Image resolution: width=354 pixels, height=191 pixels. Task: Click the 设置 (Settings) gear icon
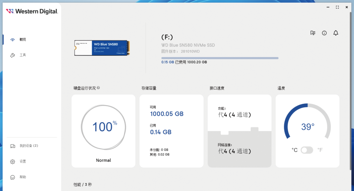click(12, 161)
